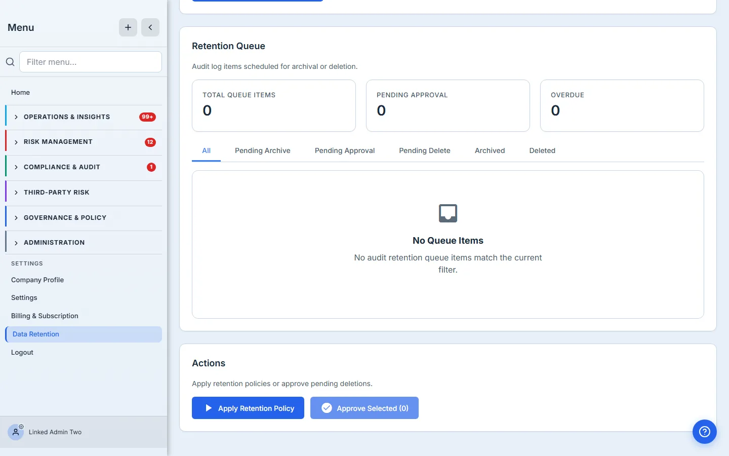Switch to the Pending Approval tab
729x456 pixels.
[345, 150]
